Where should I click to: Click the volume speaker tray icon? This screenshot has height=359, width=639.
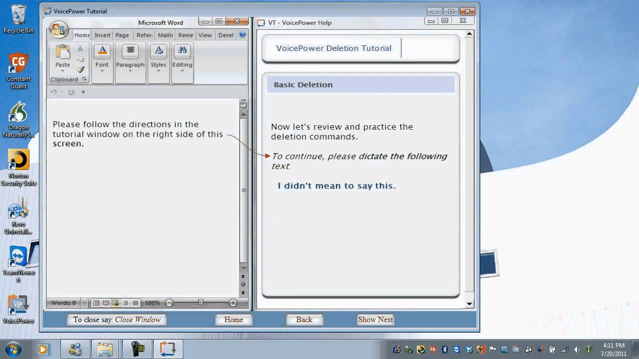[x=577, y=350]
